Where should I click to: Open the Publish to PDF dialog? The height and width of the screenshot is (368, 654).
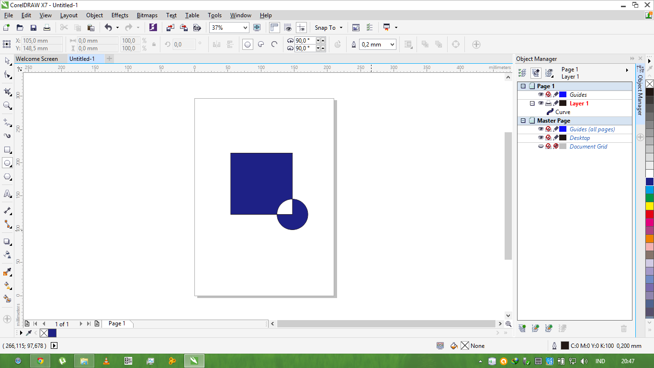tap(197, 27)
